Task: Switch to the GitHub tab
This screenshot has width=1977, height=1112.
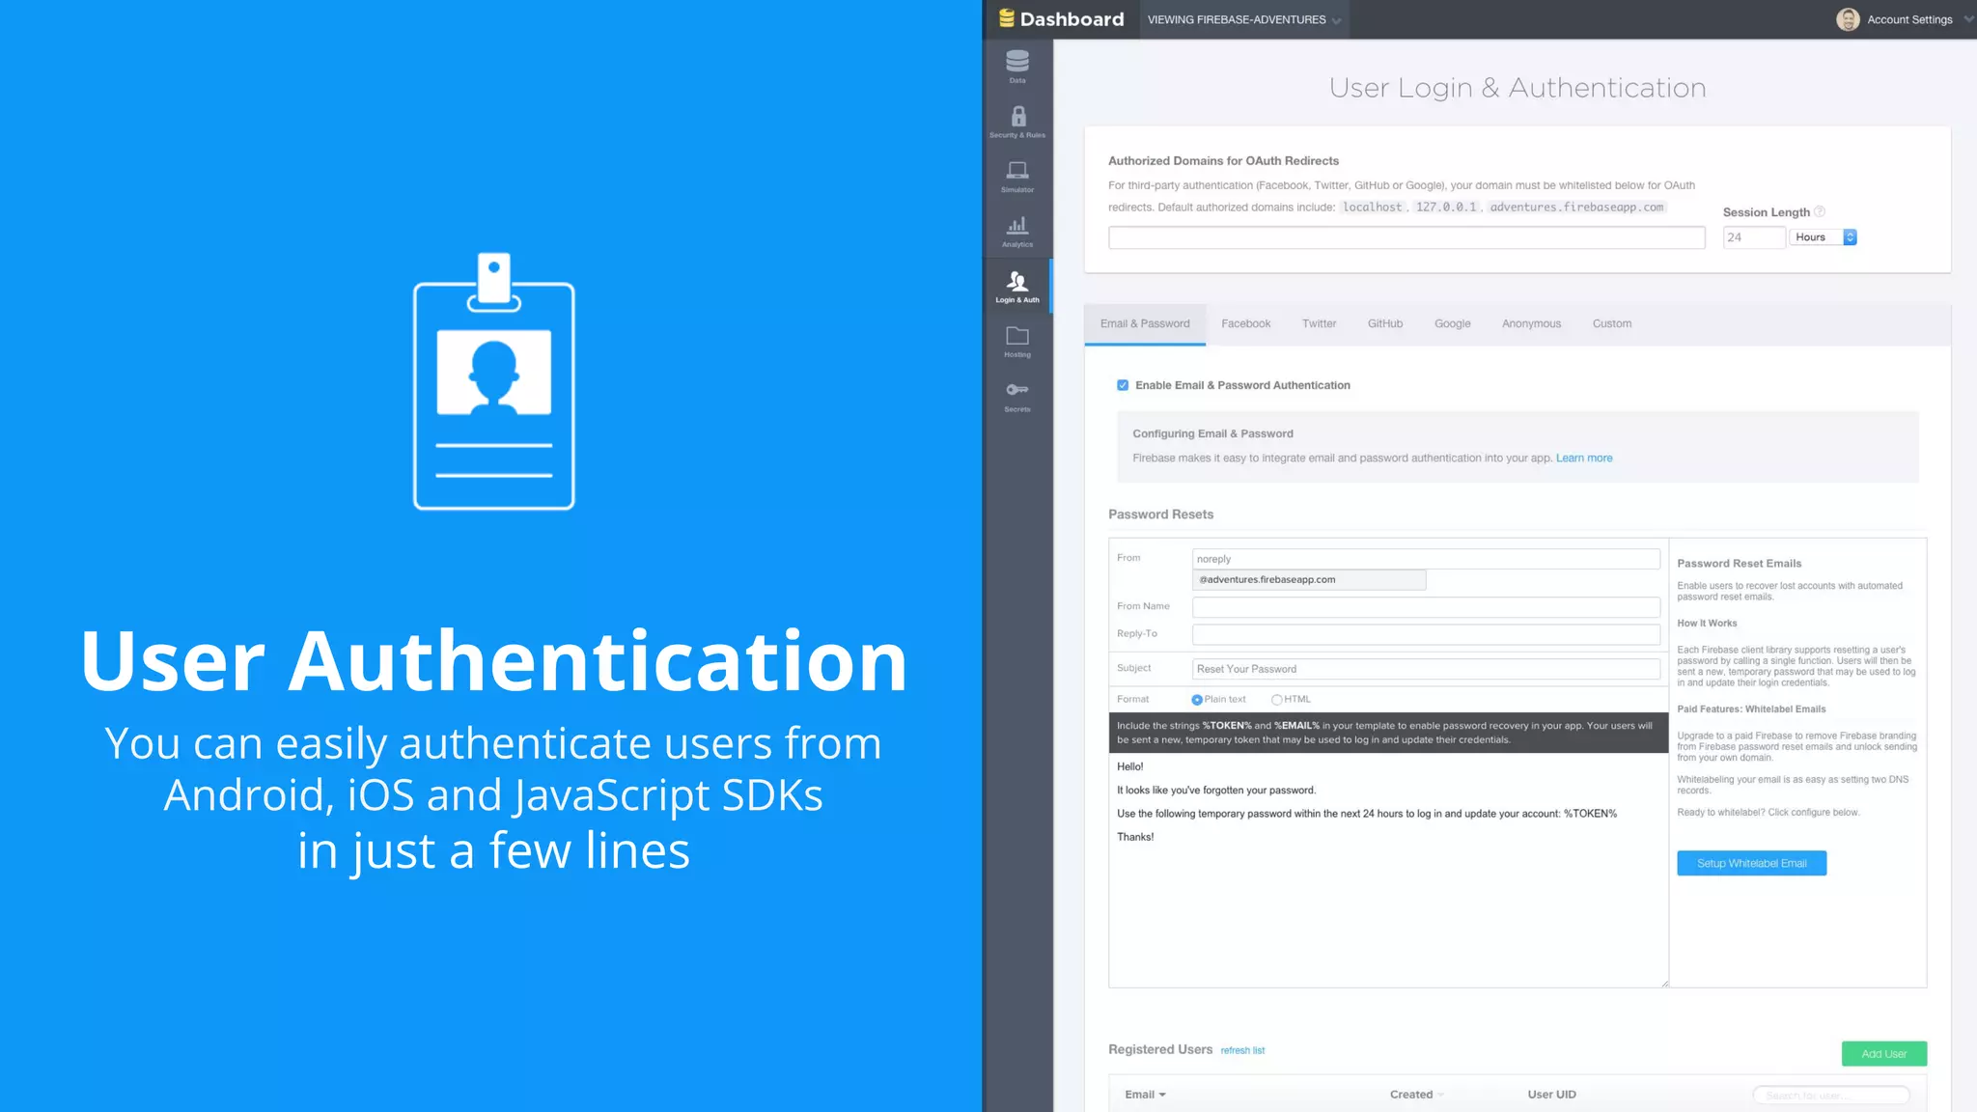Action: click(1384, 324)
